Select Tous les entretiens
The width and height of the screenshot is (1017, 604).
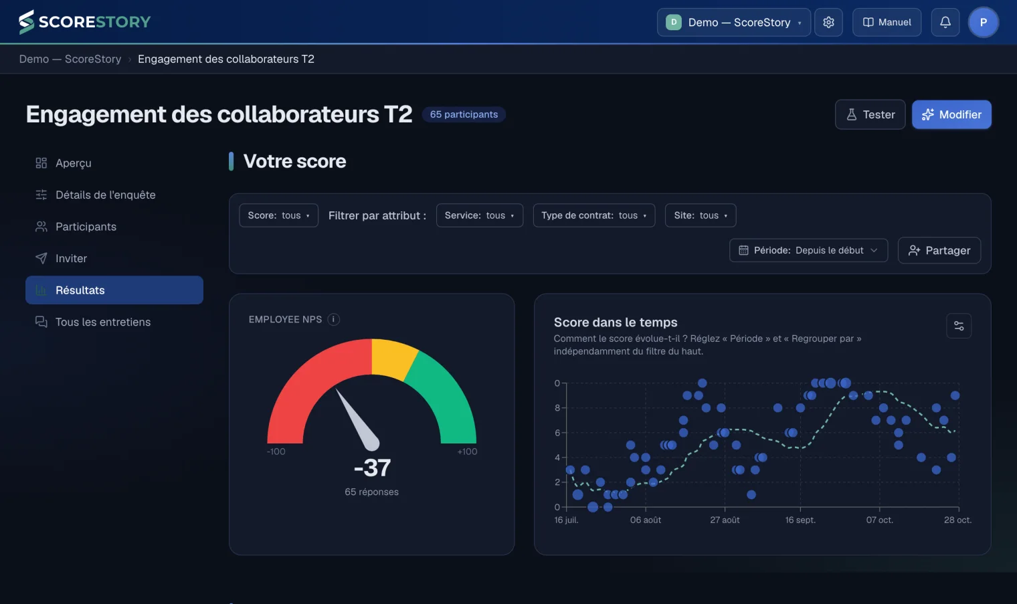click(114, 322)
